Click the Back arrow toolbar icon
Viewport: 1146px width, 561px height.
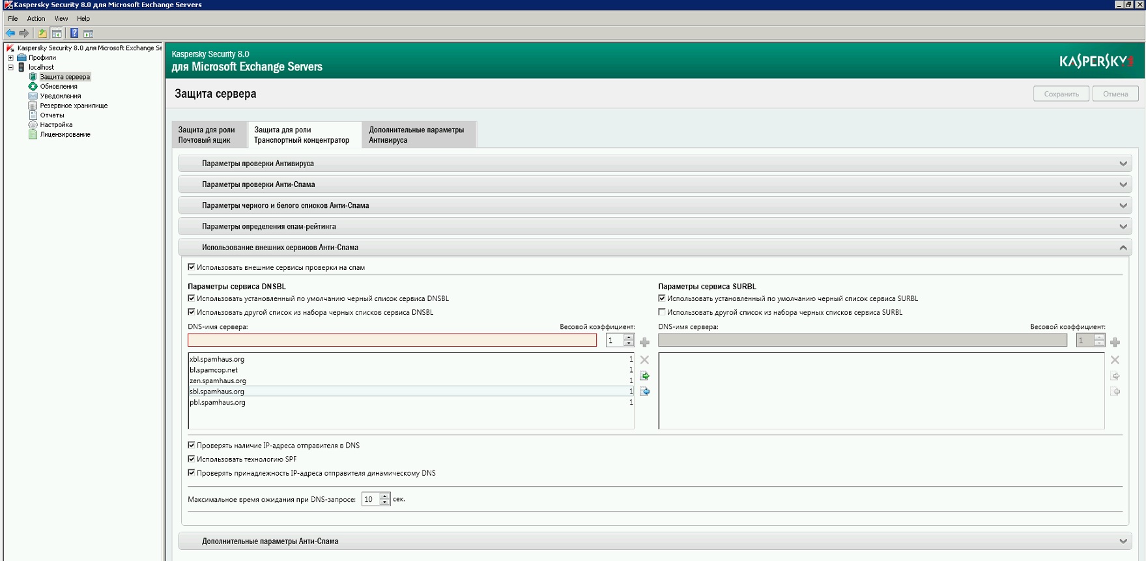[10, 33]
